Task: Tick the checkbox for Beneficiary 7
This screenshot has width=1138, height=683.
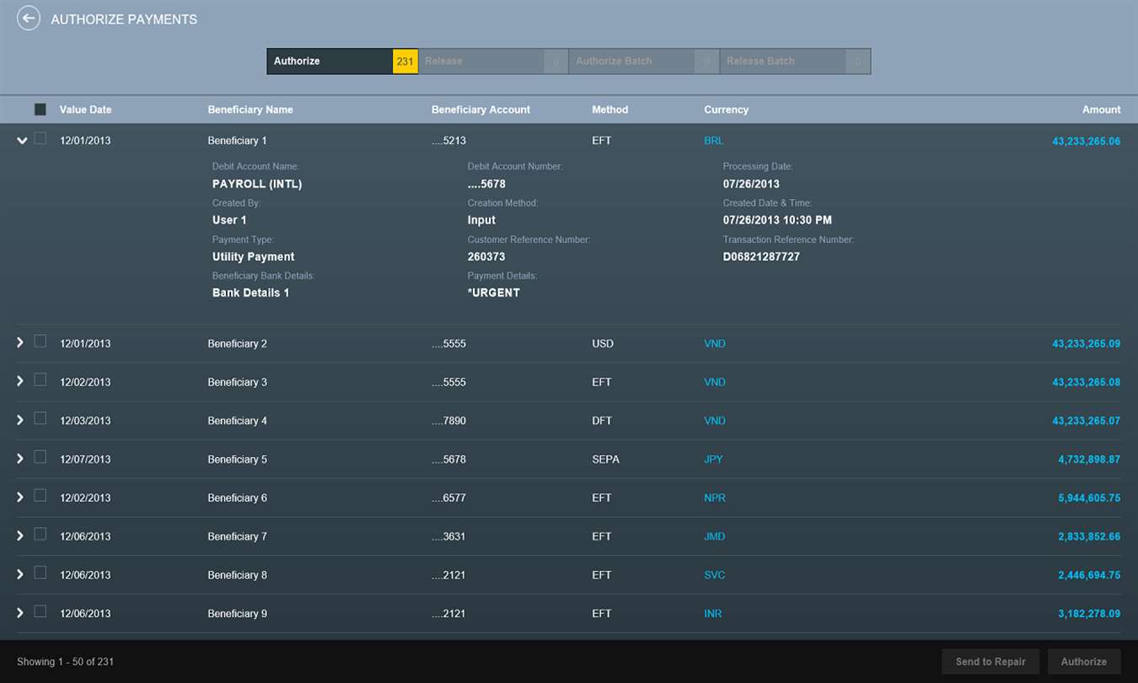Action: (x=40, y=534)
